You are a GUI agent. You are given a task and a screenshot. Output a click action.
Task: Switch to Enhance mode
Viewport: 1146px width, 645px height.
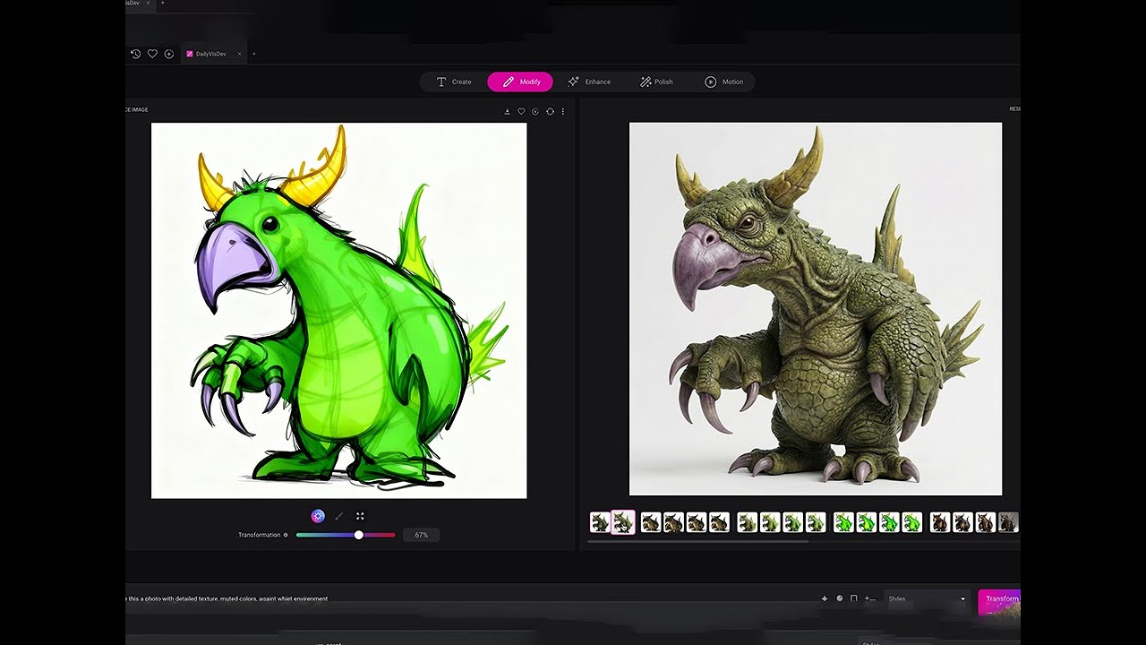589,82
